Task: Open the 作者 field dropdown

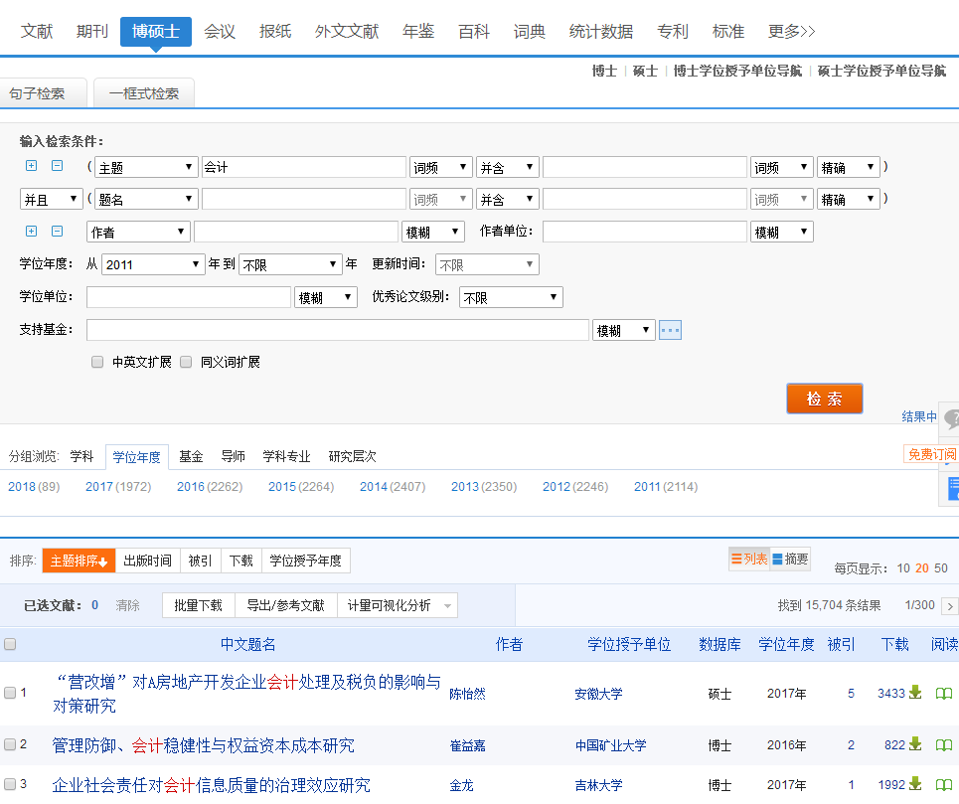Action: click(138, 232)
